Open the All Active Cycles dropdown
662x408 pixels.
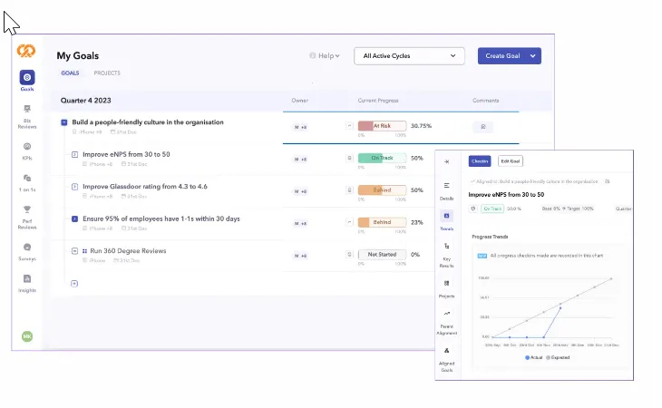[x=409, y=55]
